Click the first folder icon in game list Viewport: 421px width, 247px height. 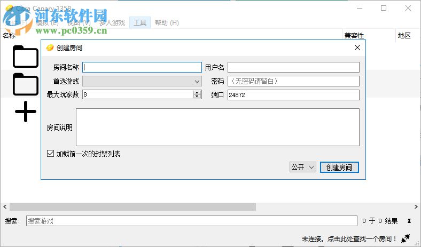[26, 57]
